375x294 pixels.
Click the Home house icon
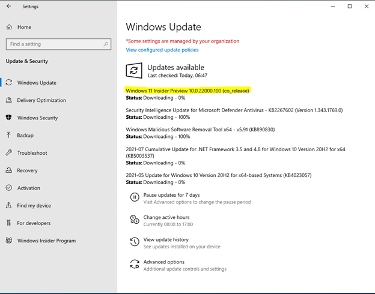[9, 27]
